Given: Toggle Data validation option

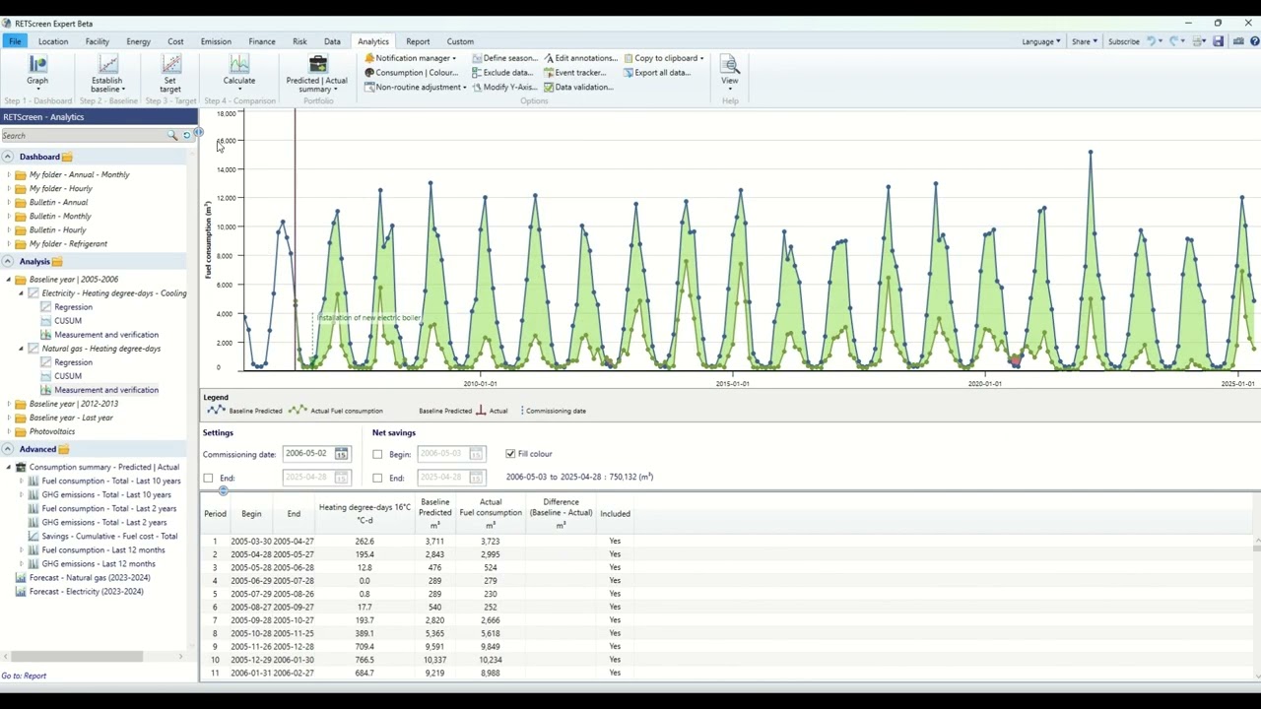Looking at the screenshot, I should coord(578,87).
